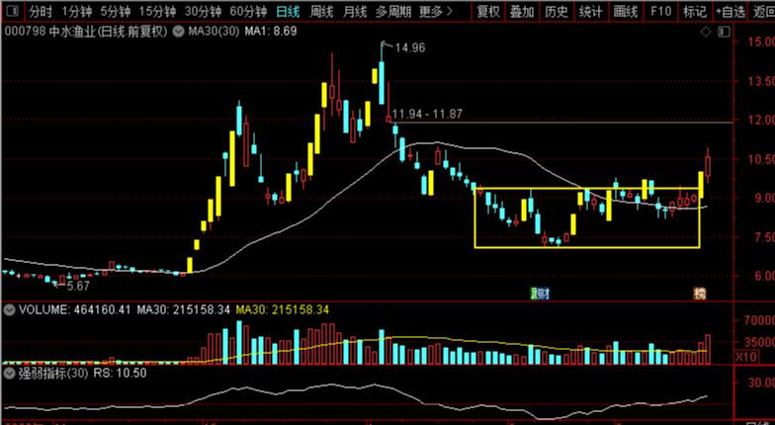Click the 14.96 high price marker
The image size is (775, 425).
(409, 47)
